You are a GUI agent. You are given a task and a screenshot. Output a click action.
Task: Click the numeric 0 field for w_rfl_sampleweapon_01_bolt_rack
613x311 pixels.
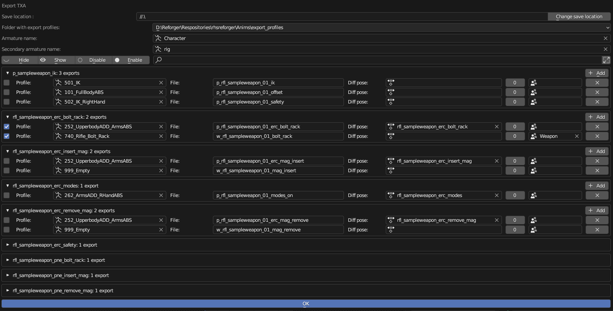pos(515,136)
